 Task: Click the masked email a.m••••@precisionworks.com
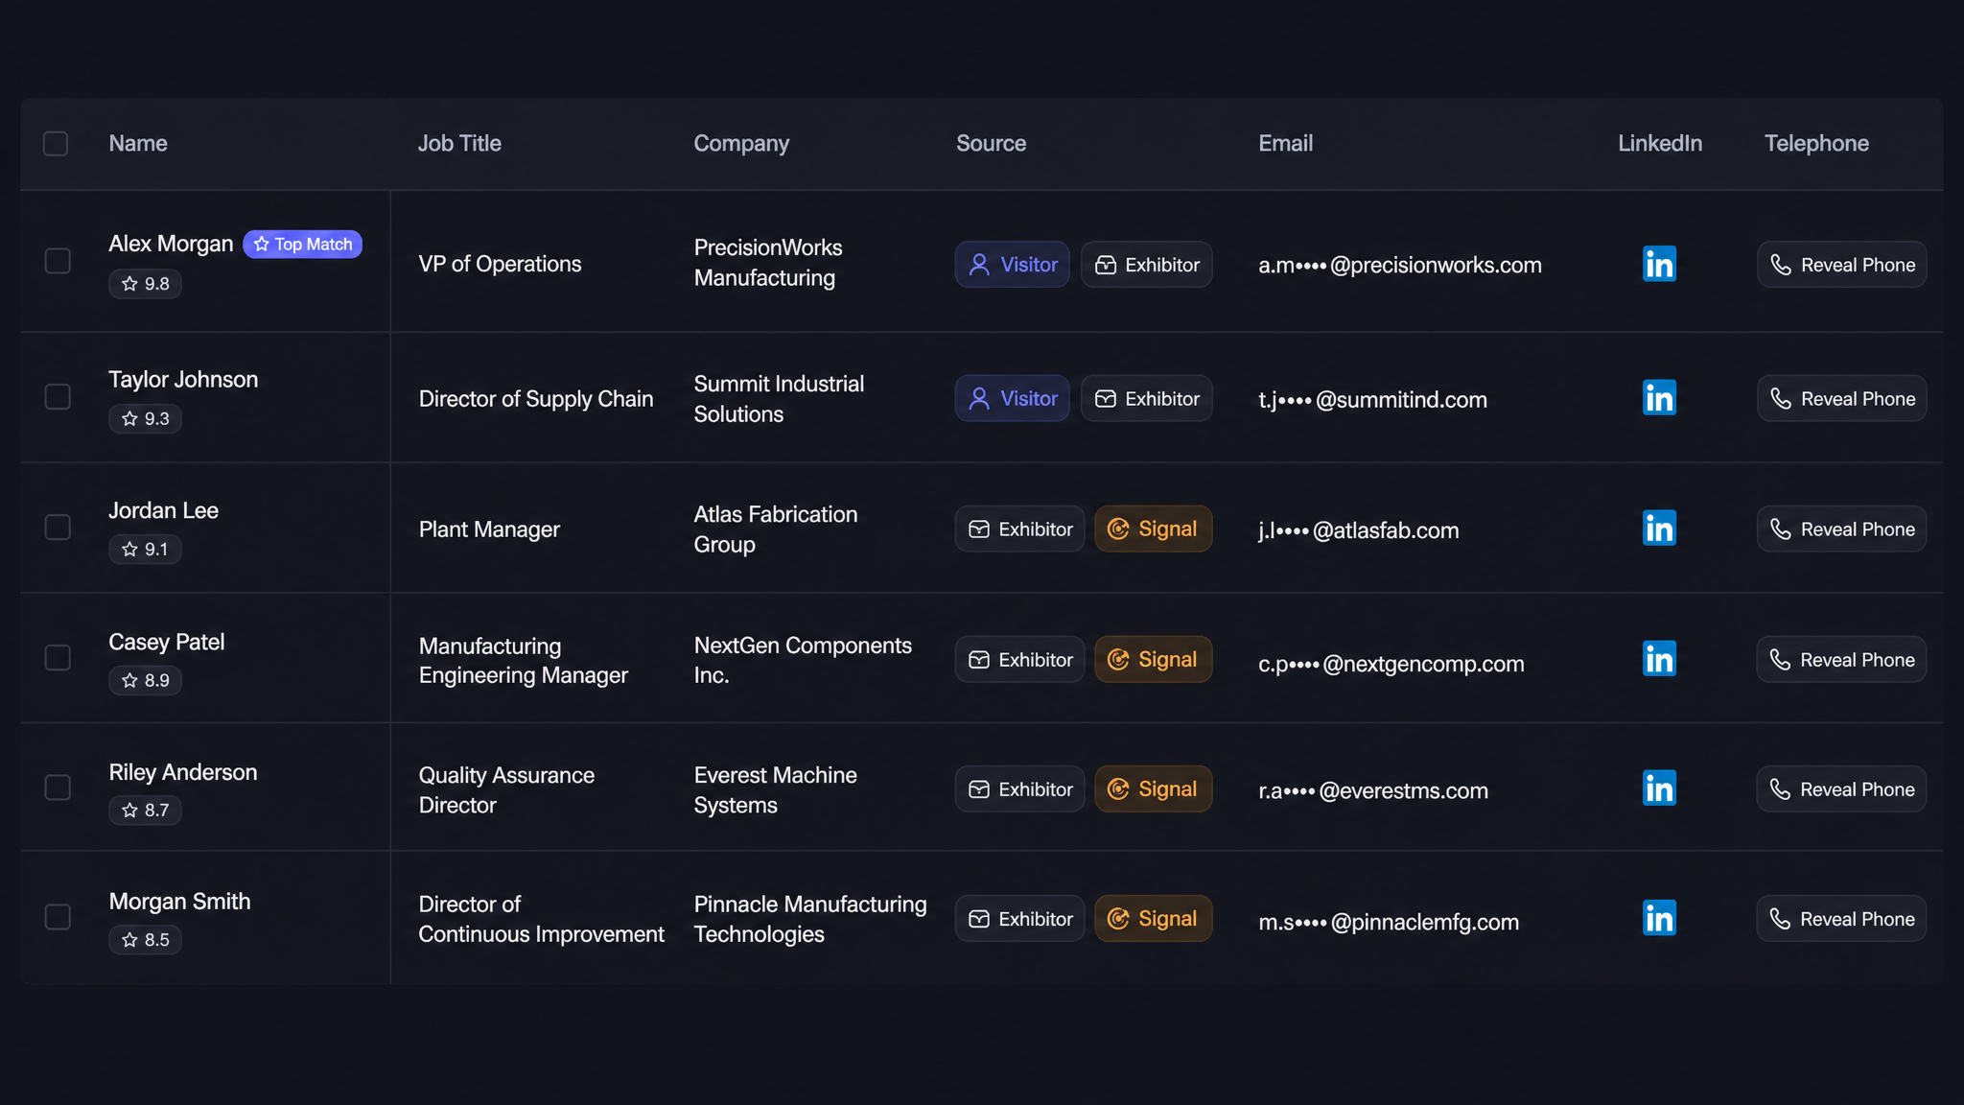coord(1400,265)
